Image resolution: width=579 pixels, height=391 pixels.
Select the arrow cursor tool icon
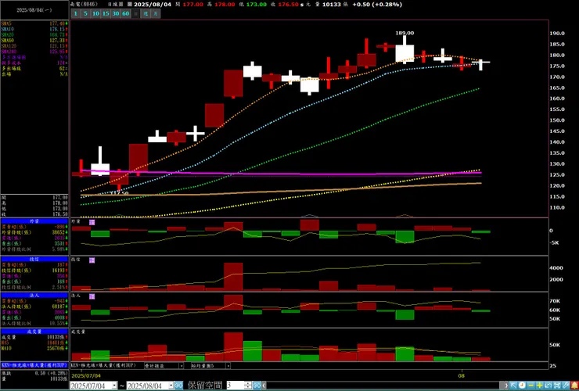click(x=513, y=386)
